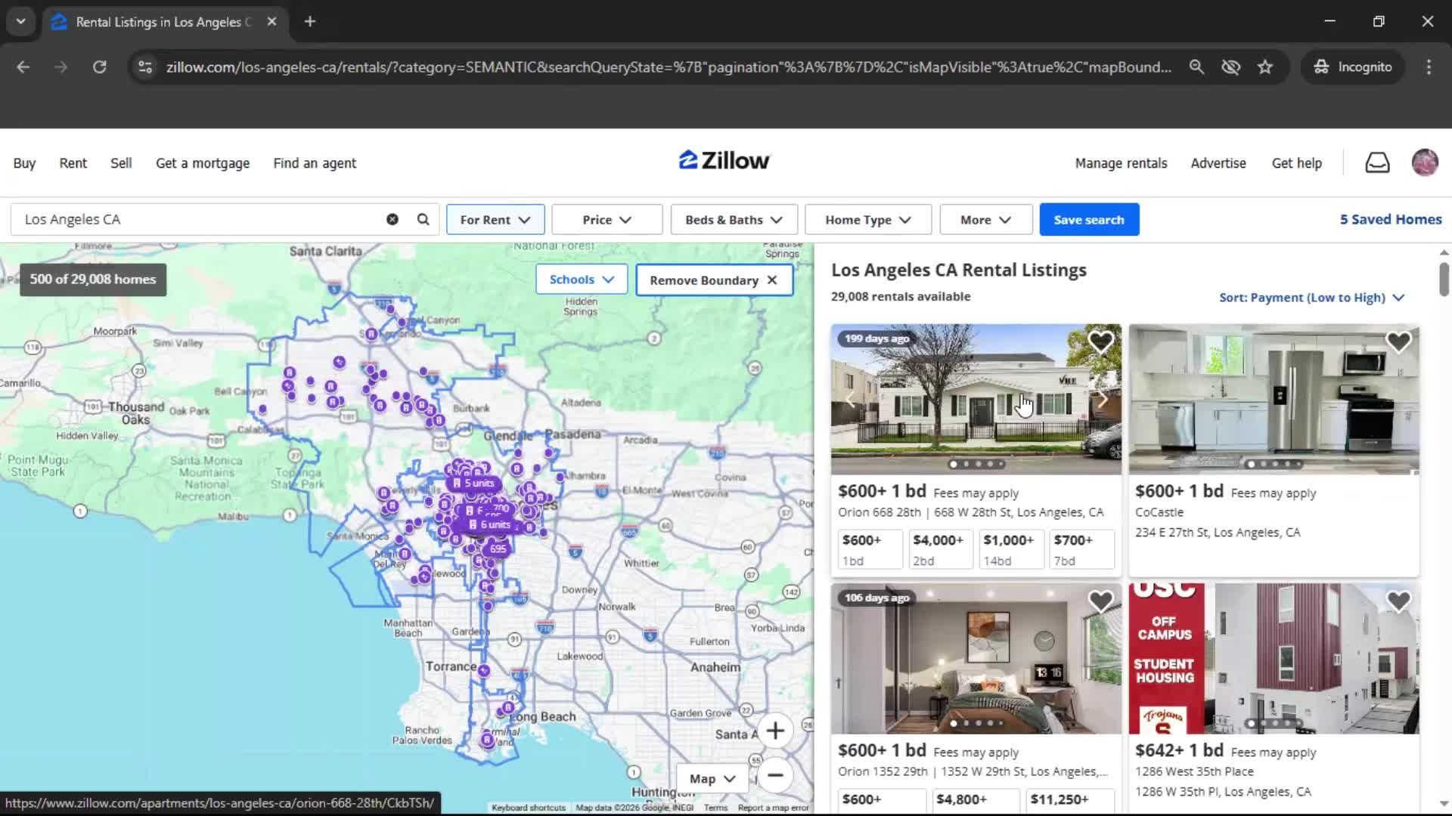Expand the For Rent filter dropdown
This screenshot has width=1452, height=816.
[495, 220]
